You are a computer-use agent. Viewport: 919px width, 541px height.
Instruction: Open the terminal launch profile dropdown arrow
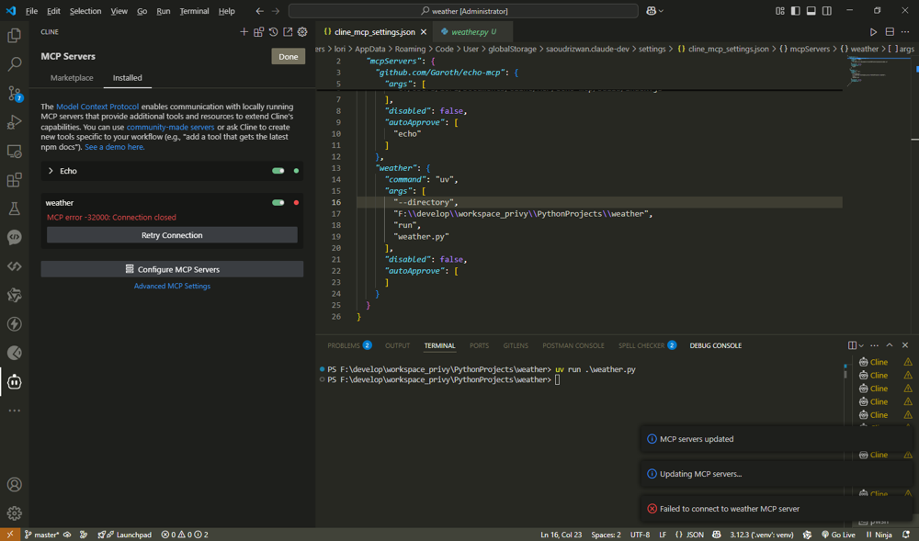pyautogui.click(x=861, y=345)
